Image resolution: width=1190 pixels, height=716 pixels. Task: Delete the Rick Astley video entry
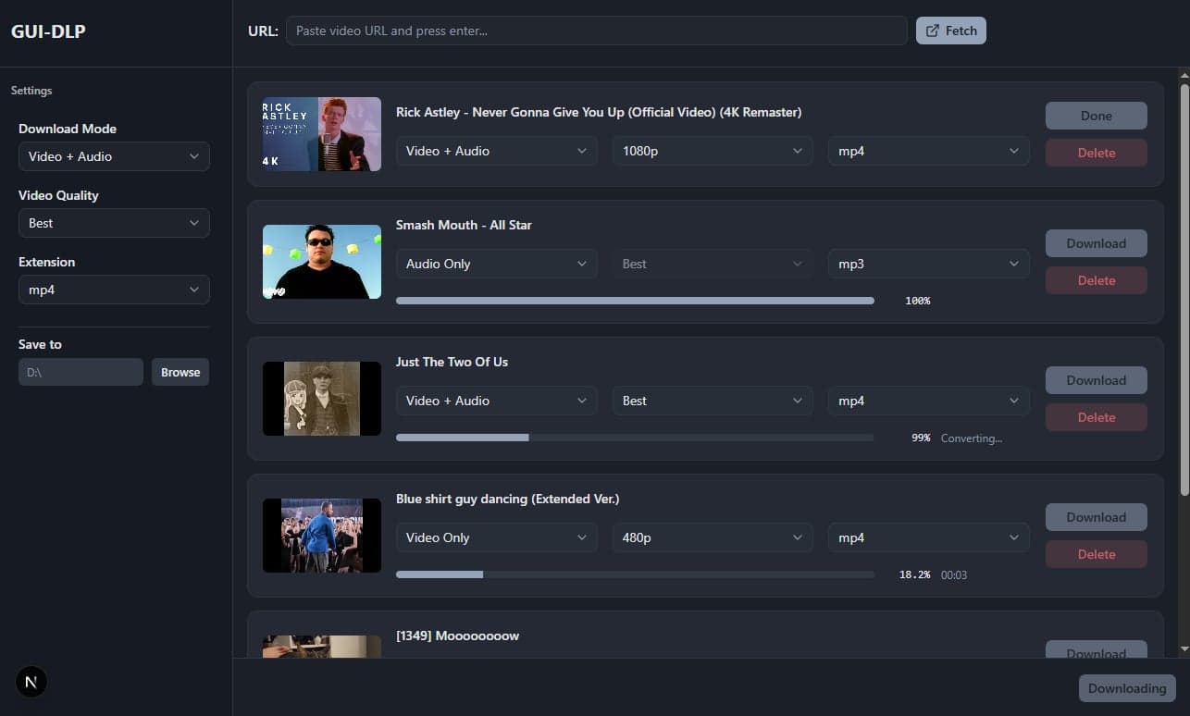pos(1097,153)
